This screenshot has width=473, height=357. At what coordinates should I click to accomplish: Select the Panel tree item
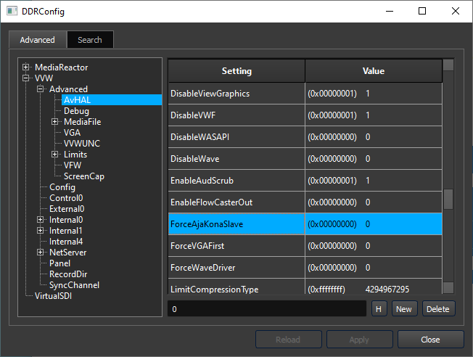click(59, 263)
